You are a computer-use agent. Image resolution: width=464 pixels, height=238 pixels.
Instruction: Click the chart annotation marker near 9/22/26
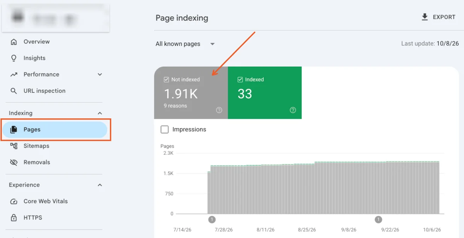pos(379,219)
